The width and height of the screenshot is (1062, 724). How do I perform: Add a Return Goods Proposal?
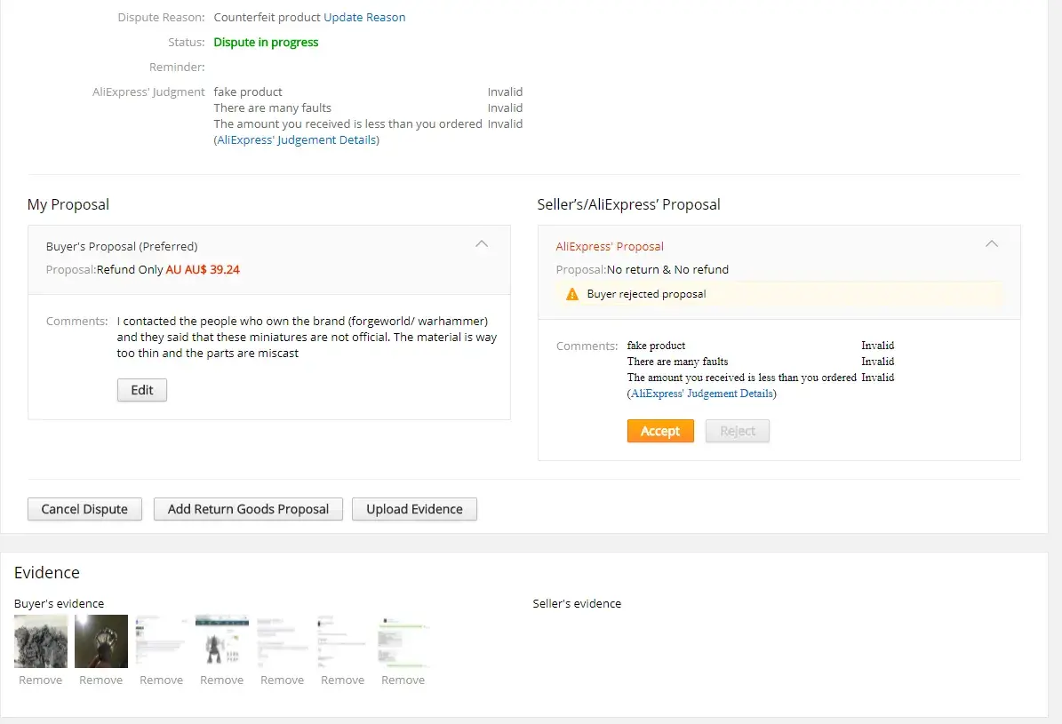click(x=248, y=509)
